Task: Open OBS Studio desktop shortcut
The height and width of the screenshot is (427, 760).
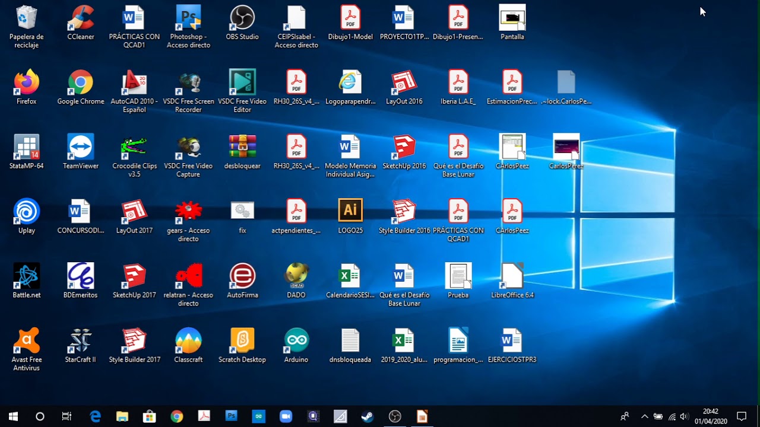Action: point(242,18)
